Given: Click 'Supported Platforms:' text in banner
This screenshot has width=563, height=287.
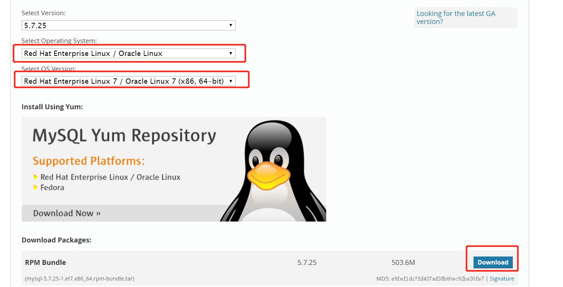Looking at the screenshot, I should [89, 161].
